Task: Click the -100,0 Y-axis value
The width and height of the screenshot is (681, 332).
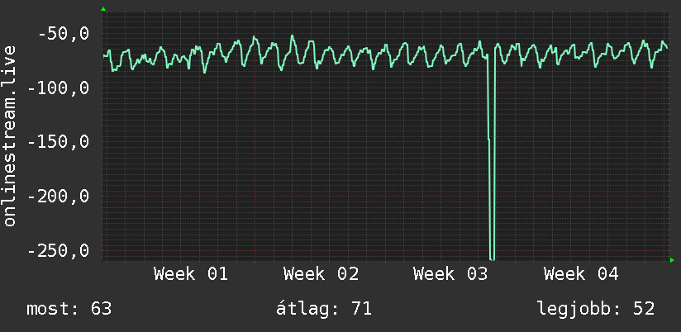Action: 58,88
